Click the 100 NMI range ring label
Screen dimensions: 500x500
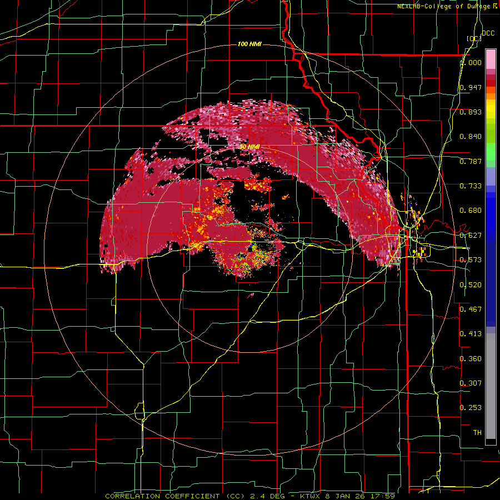(x=249, y=44)
